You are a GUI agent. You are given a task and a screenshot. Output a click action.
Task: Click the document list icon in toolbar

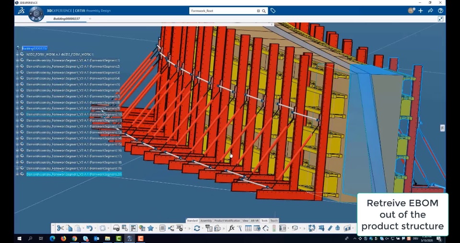pyautogui.click(x=162, y=228)
